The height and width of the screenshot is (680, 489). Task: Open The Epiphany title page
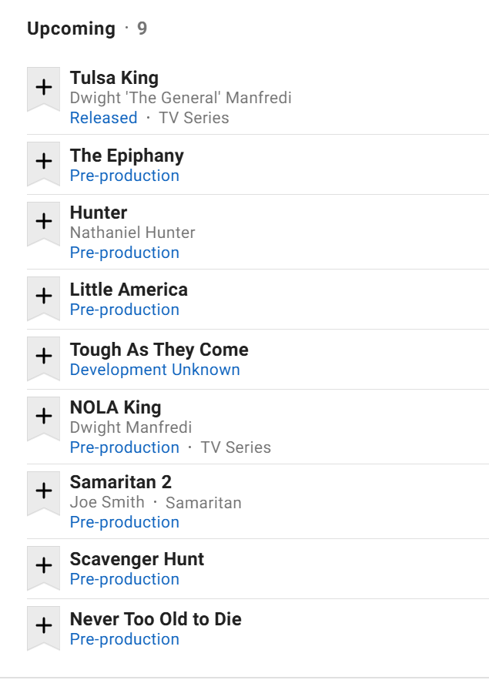pyautogui.click(x=126, y=156)
